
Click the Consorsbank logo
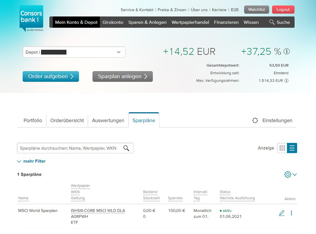click(x=31, y=18)
